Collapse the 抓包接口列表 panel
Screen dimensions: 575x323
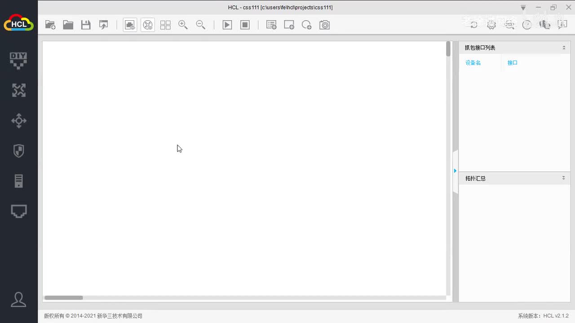coord(564,48)
